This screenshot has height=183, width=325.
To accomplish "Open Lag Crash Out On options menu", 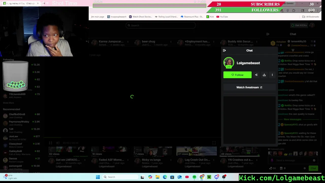I will pos(214,160).
